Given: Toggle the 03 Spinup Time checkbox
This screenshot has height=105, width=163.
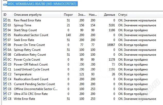Looking at the screenshot, I should pos(5,25).
